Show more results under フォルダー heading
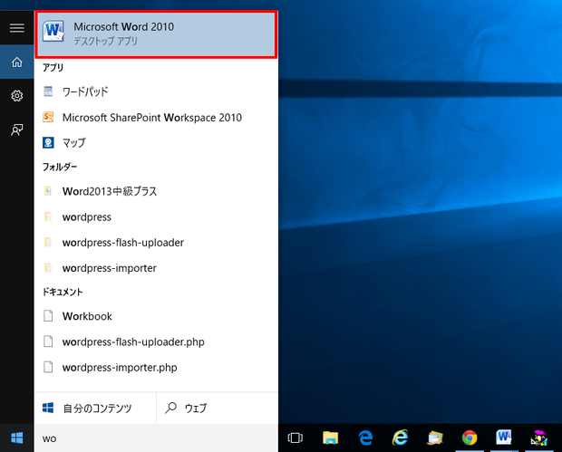Image resolution: width=562 pixels, height=452 pixels. pyautogui.click(x=60, y=167)
